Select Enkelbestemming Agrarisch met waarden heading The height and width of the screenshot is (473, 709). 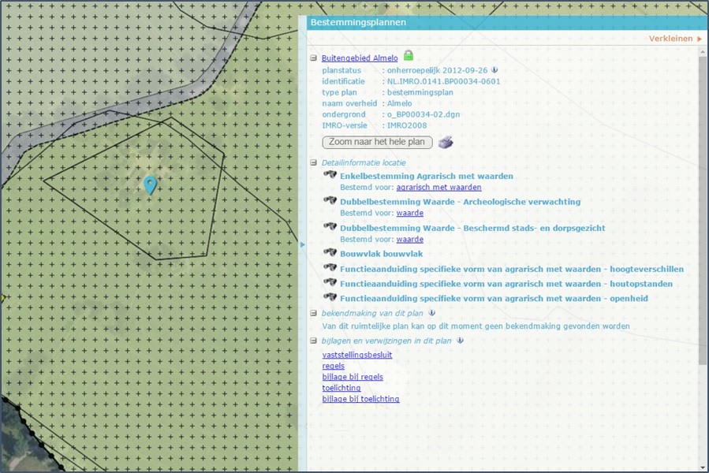pyautogui.click(x=427, y=177)
